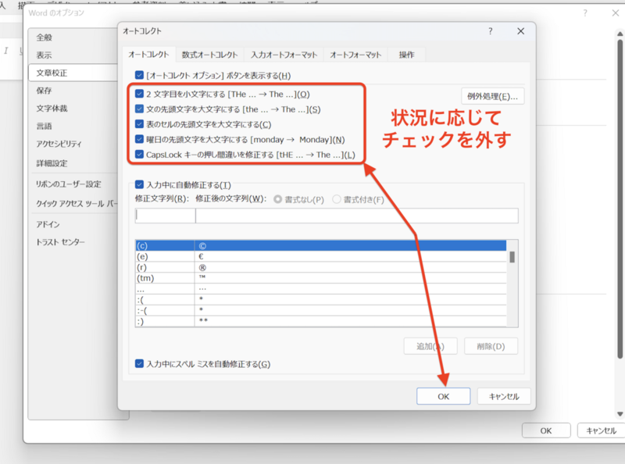Click キャンセル in Word のオプション window
This screenshot has width=625, height=464.
pyautogui.click(x=601, y=430)
